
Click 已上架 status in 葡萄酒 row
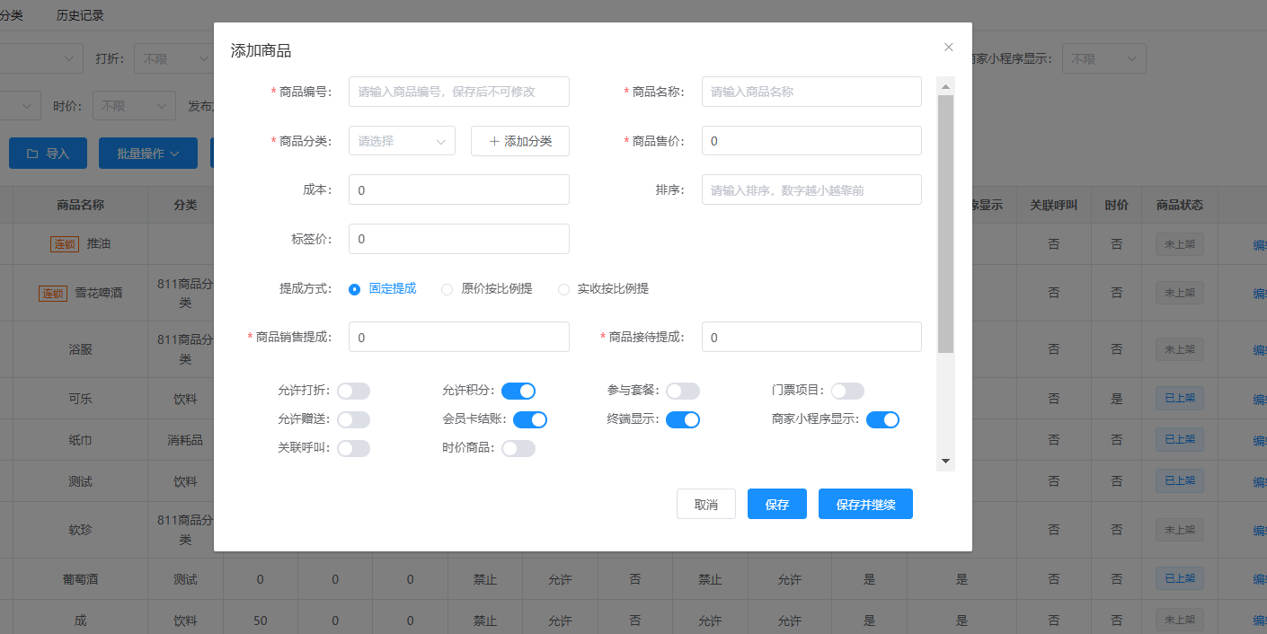click(1179, 579)
